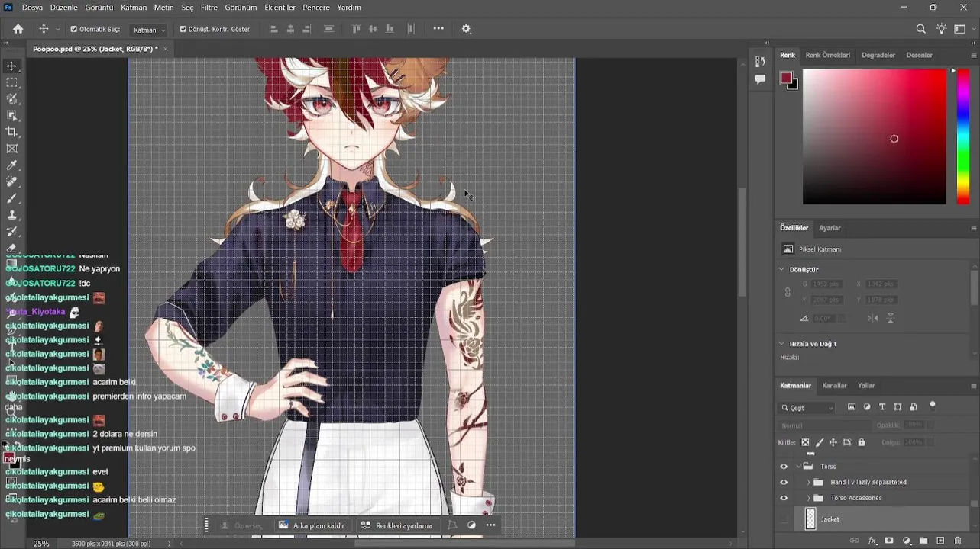Open the Comments panel icon
This screenshot has height=549, width=980.
pyautogui.click(x=760, y=79)
